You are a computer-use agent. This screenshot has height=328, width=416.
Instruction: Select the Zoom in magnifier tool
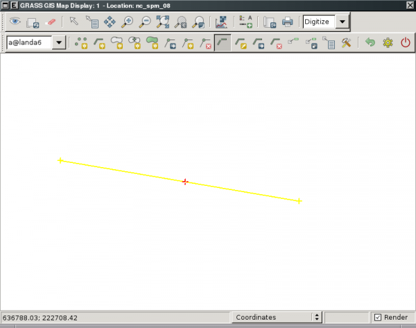[x=127, y=22]
